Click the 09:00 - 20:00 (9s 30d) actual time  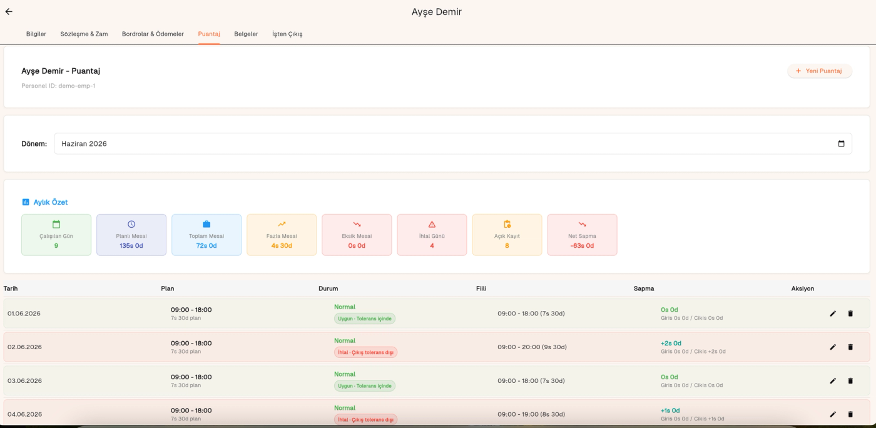point(532,347)
